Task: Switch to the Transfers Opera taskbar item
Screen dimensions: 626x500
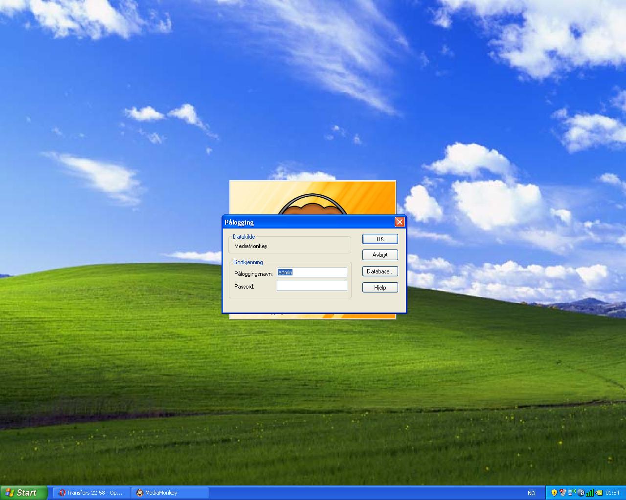Action: pyautogui.click(x=91, y=493)
